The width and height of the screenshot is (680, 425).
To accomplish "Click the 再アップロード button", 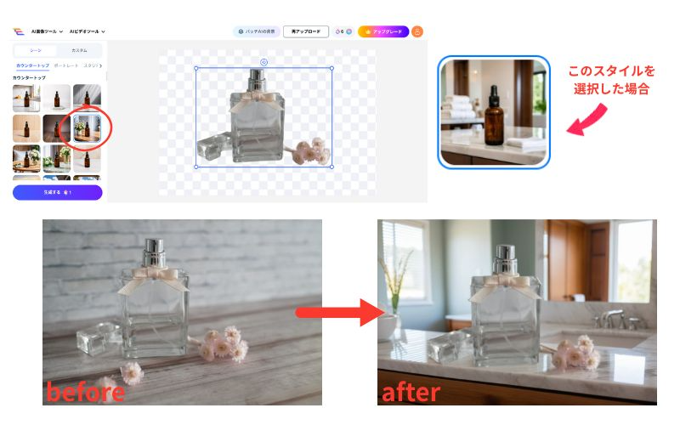I will (305, 31).
